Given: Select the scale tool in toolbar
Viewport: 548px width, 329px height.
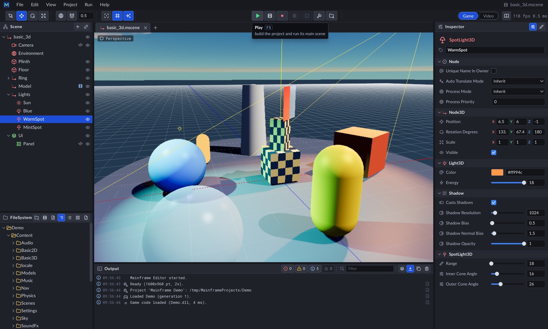Looking at the screenshot, I should click(43, 16).
